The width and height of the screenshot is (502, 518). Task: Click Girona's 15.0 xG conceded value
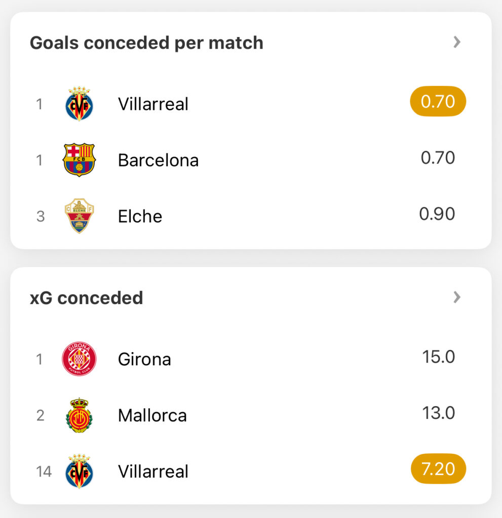click(439, 357)
